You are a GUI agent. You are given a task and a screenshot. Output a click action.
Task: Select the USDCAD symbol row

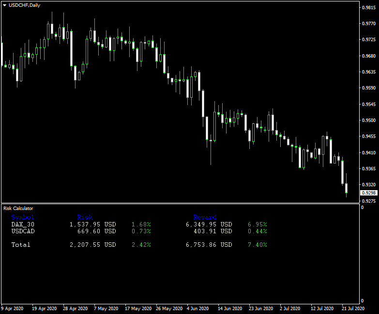[23, 231]
